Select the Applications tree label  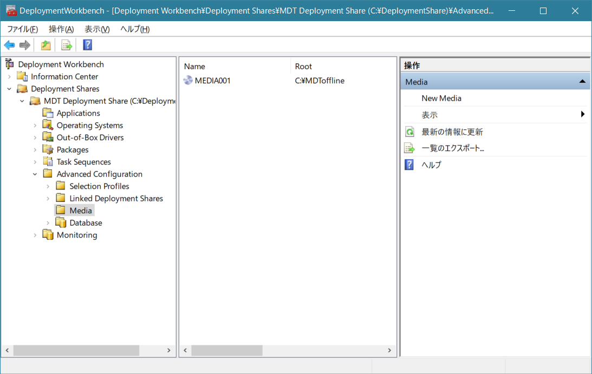[78, 113]
